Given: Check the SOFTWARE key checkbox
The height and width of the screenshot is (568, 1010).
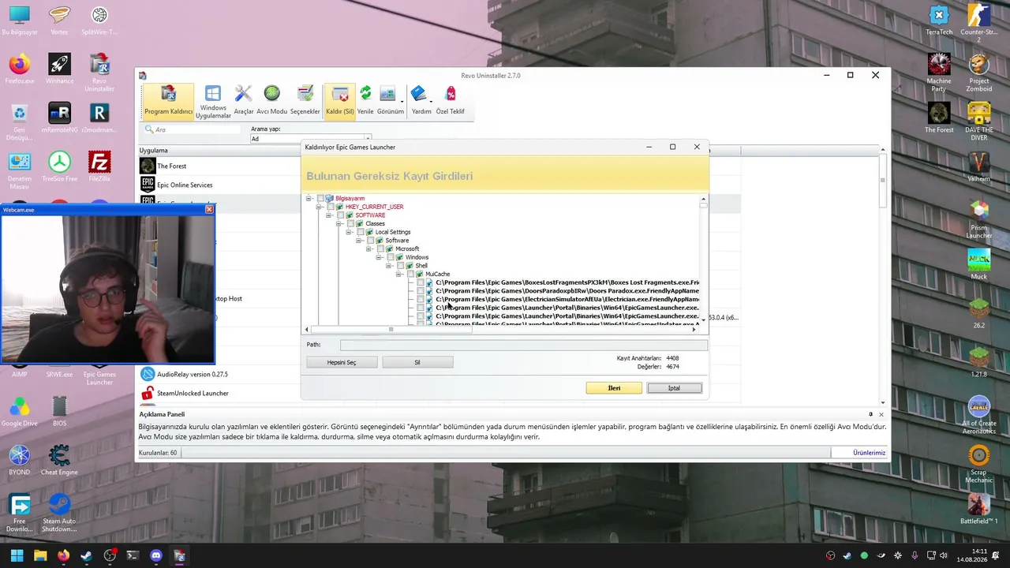Looking at the screenshot, I should (x=341, y=215).
